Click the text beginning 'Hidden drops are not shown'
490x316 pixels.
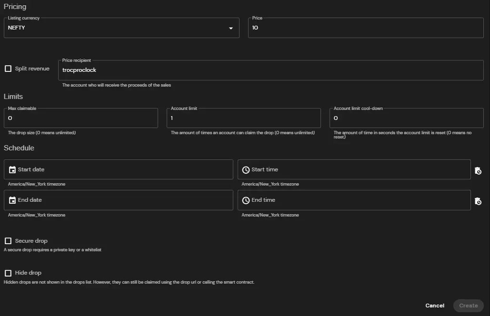[129, 282]
